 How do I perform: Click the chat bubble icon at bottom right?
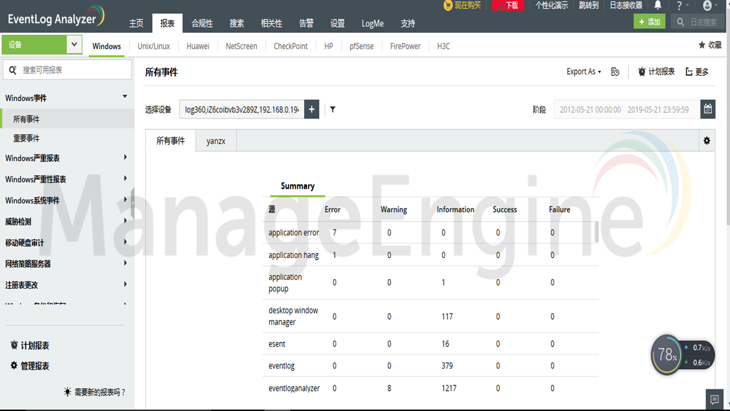pos(714,400)
